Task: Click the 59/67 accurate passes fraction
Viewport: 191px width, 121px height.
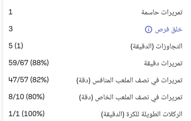Action: [x=19, y=63]
